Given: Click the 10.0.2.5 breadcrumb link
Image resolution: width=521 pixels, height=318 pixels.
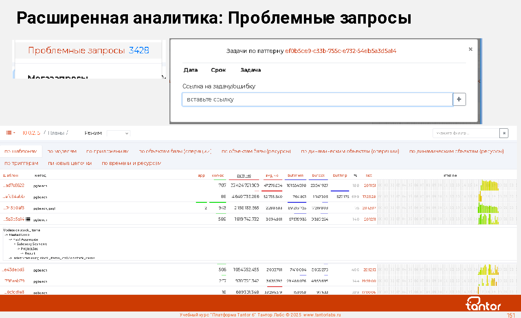Looking at the screenshot, I should 31,133.
